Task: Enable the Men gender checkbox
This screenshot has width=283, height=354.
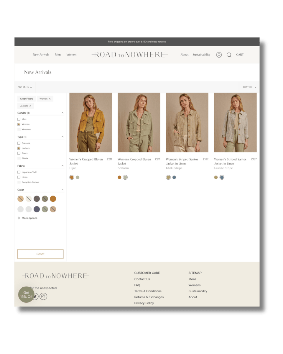Action: click(x=19, y=119)
